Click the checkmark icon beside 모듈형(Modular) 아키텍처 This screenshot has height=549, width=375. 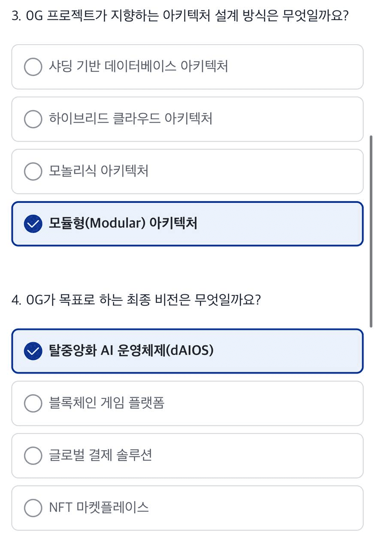click(33, 223)
